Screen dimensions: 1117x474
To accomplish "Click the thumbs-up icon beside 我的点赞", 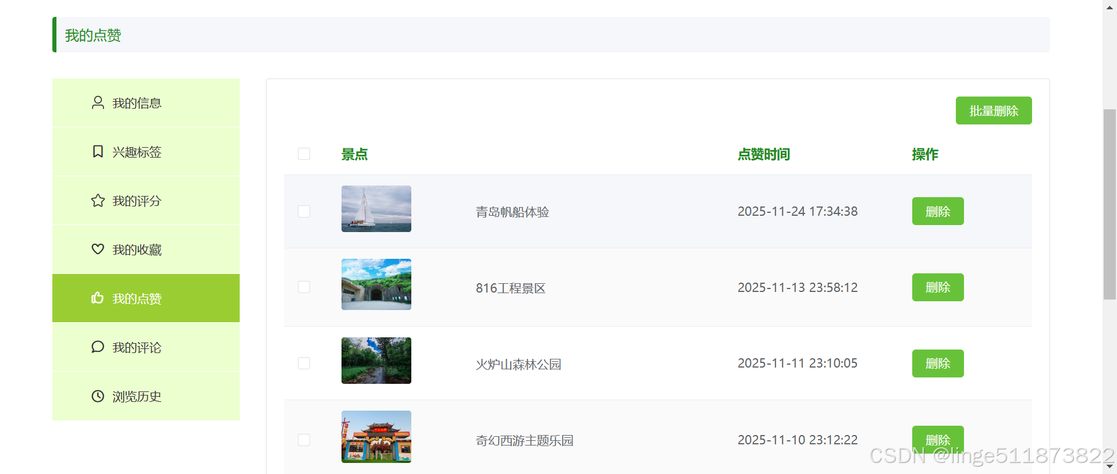I will click(98, 298).
